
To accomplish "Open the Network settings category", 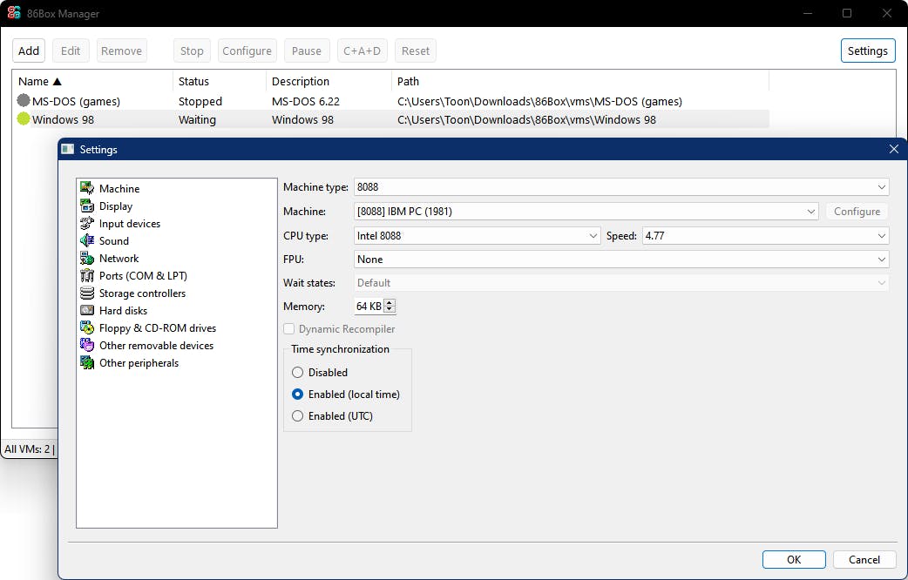I will 119,258.
